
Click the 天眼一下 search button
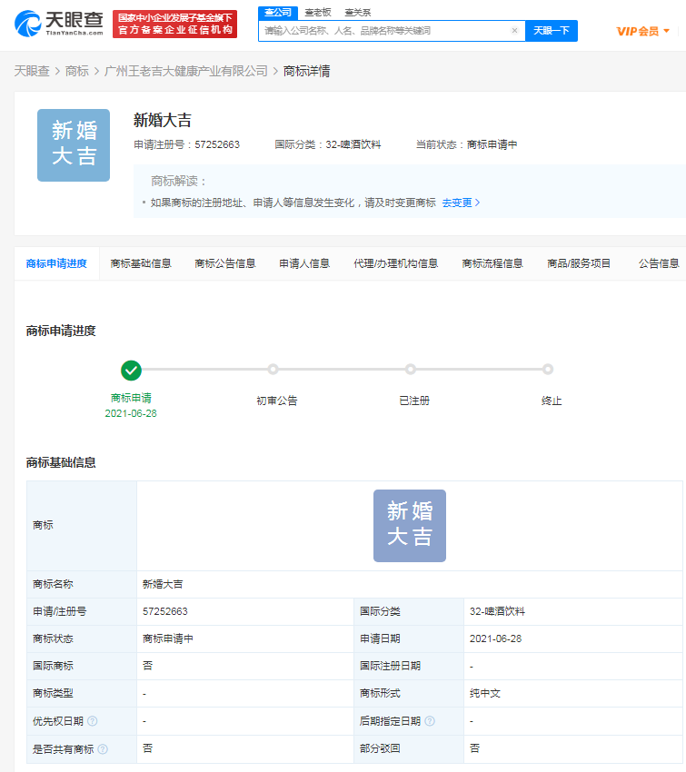pyautogui.click(x=551, y=31)
